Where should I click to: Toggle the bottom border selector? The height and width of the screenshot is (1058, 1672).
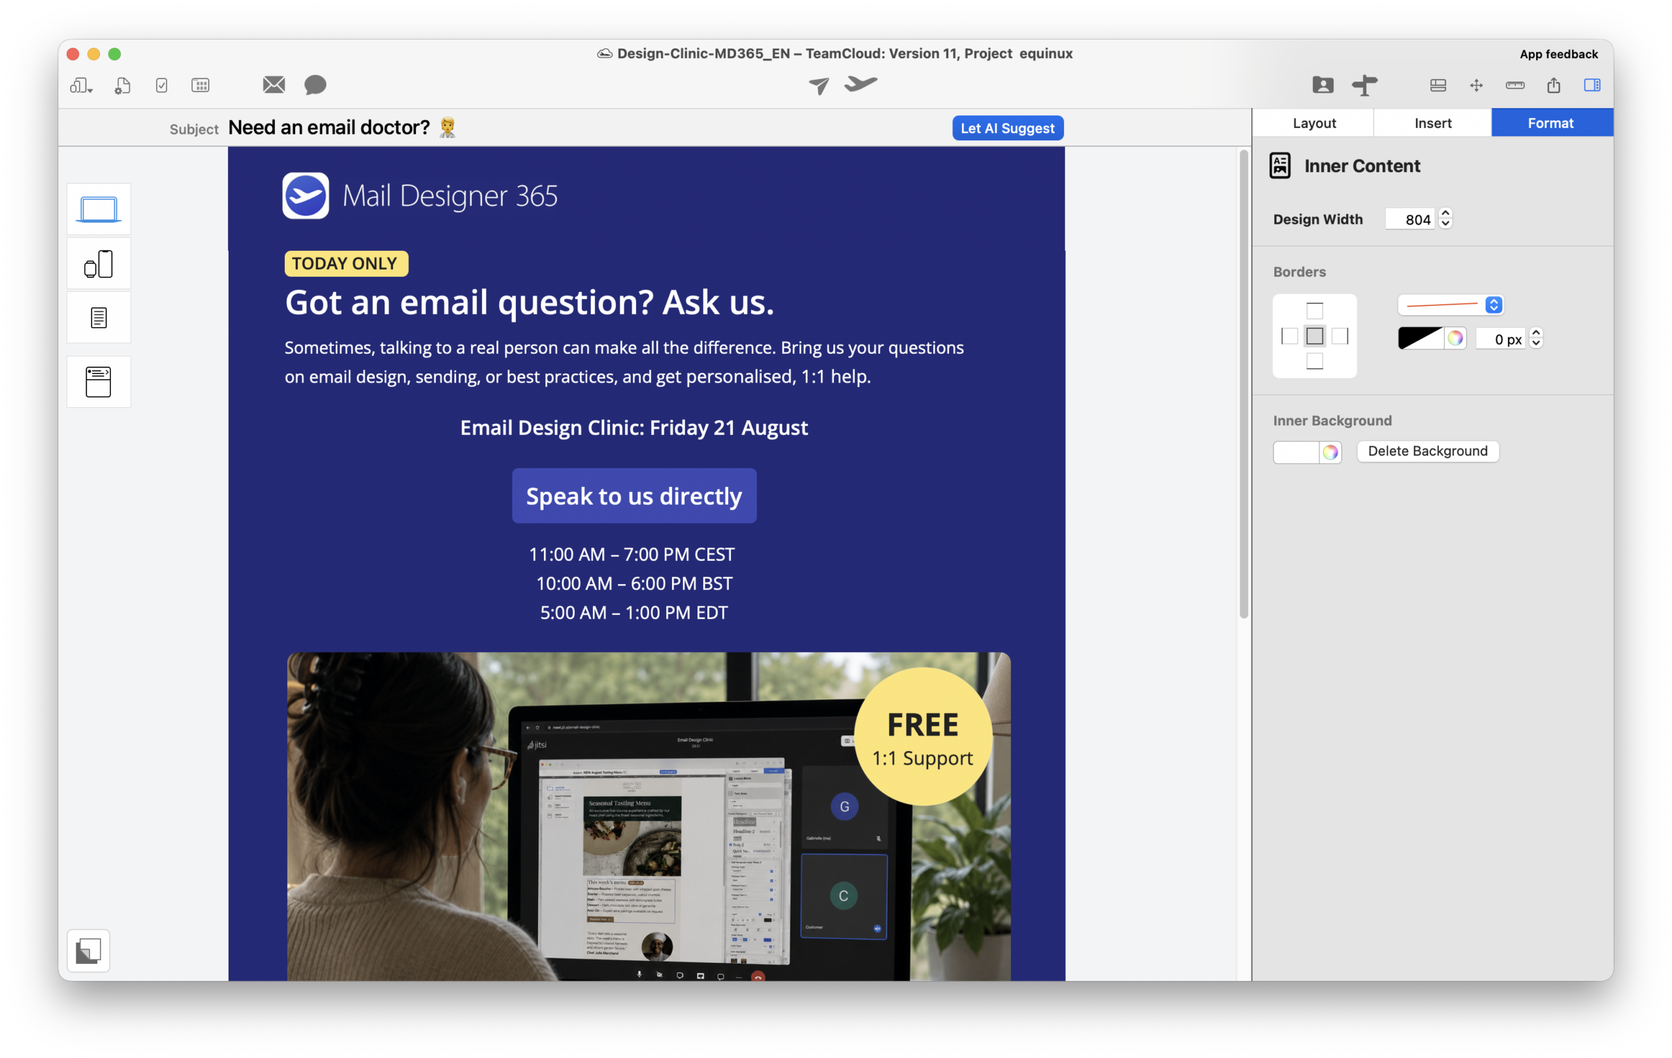[1314, 362]
